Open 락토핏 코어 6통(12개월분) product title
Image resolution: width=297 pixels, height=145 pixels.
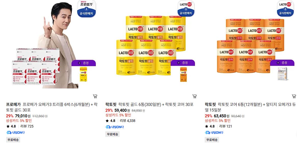click(250, 107)
